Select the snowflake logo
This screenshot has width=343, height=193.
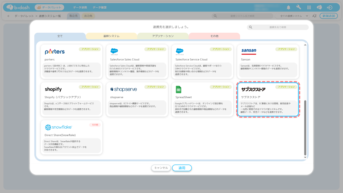[x=58, y=127]
